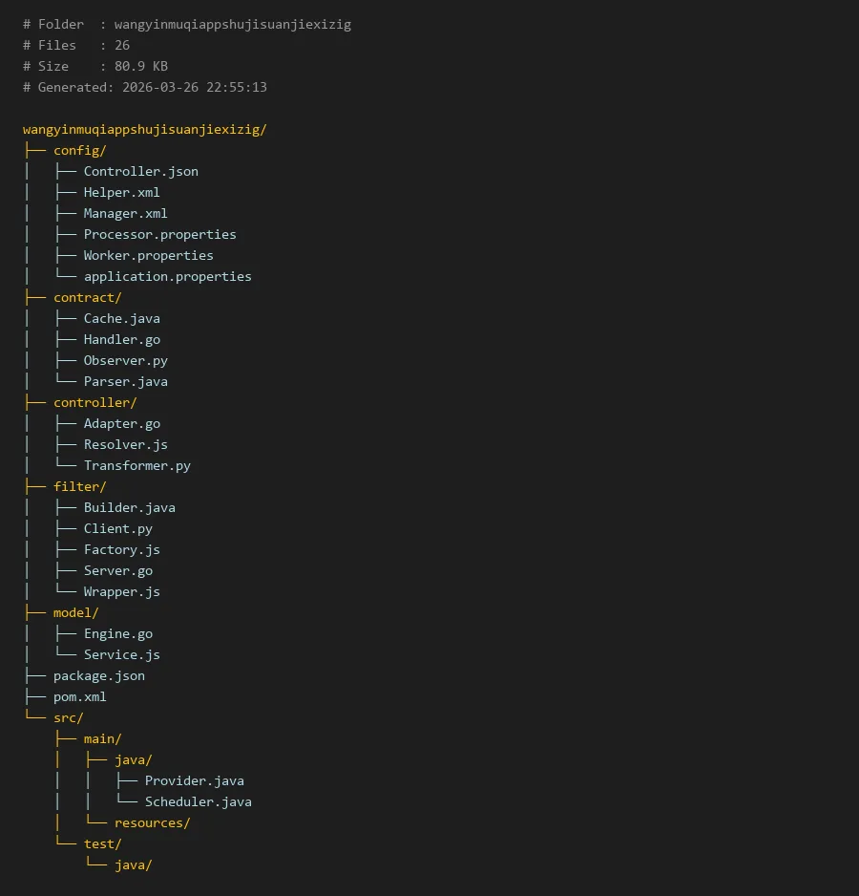Open Builder.java in filter folder

coord(129,507)
